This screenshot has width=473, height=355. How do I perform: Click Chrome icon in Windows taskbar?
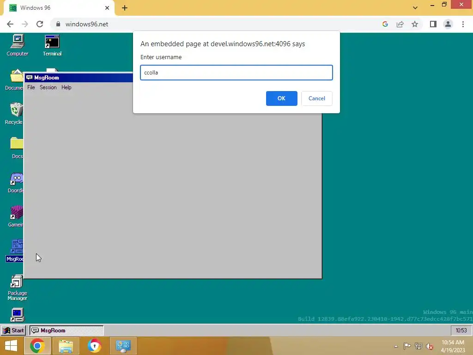click(37, 346)
